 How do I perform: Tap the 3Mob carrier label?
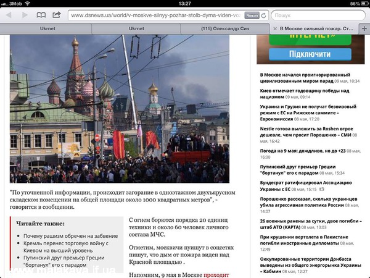[x=15, y=3]
